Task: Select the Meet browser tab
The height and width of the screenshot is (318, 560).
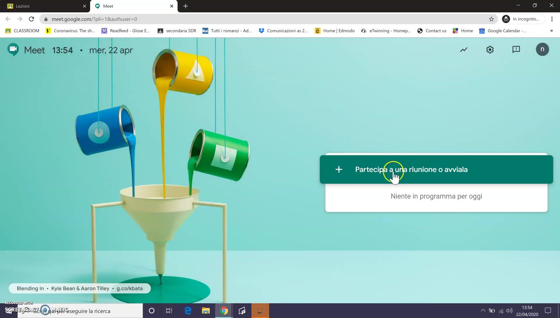Action: [134, 6]
